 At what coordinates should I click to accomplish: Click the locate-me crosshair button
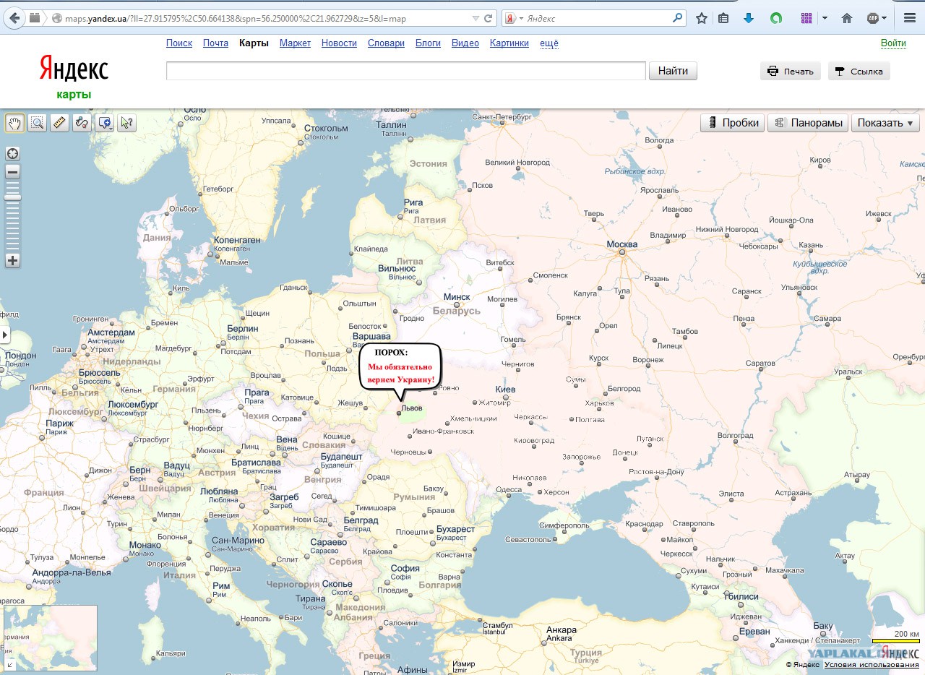pyautogui.click(x=12, y=153)
